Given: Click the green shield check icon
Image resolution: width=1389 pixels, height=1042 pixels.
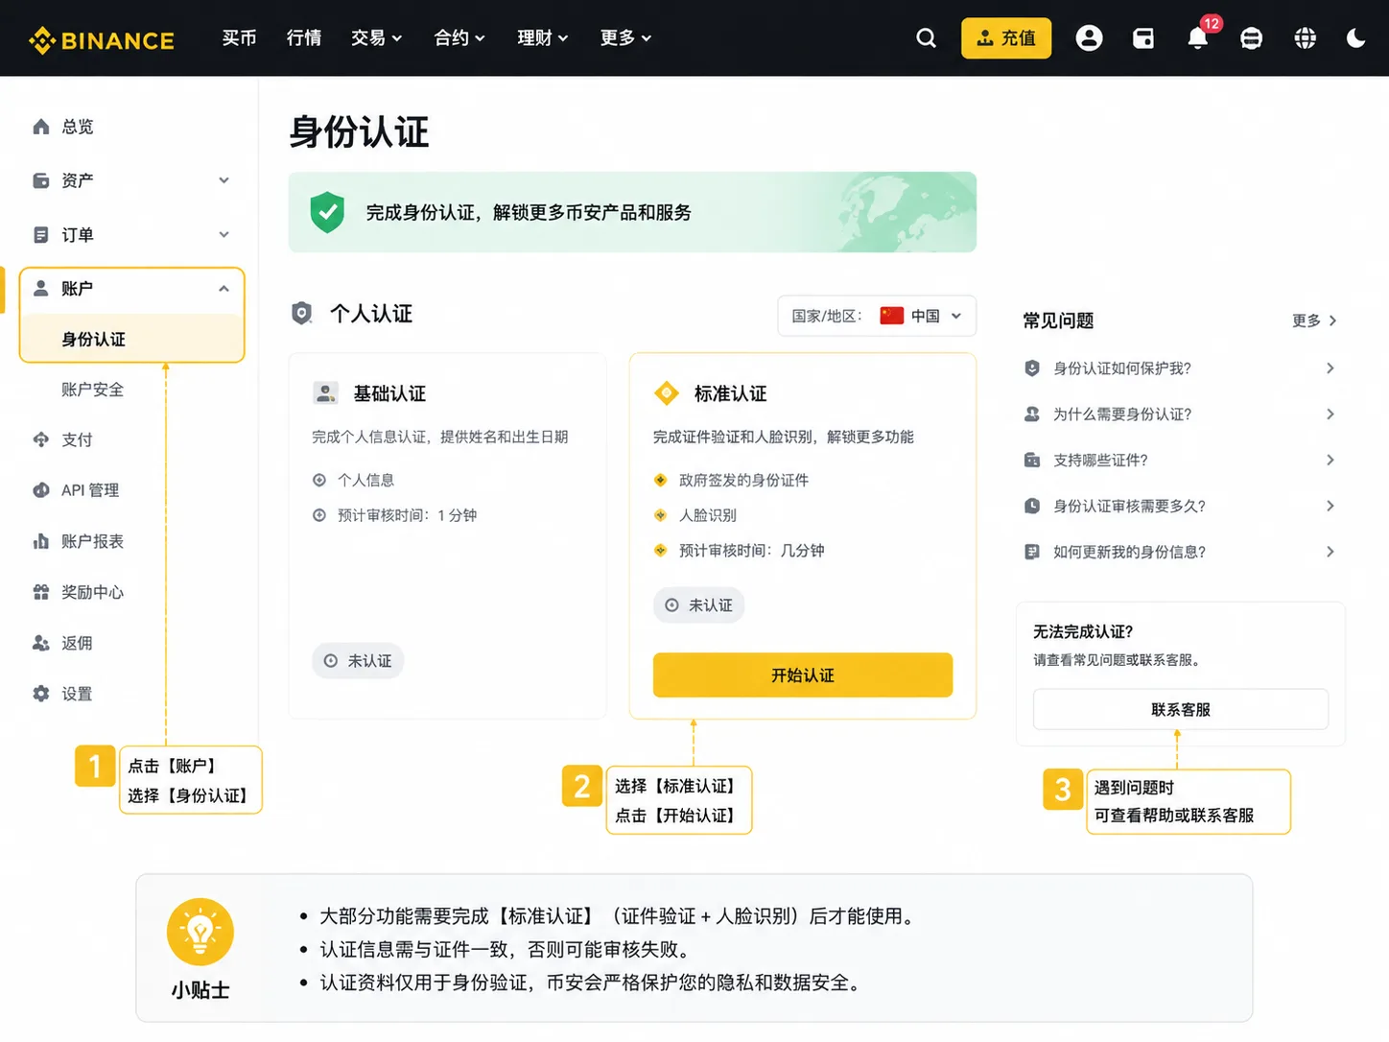Looking at the screenshot, I should pos(327,212).
